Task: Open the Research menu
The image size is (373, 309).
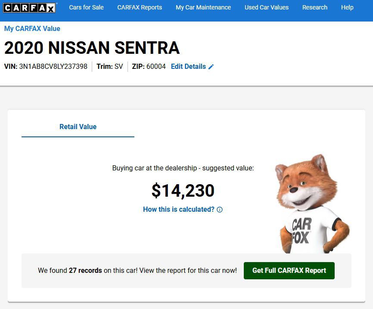Action: coord(314,7)
